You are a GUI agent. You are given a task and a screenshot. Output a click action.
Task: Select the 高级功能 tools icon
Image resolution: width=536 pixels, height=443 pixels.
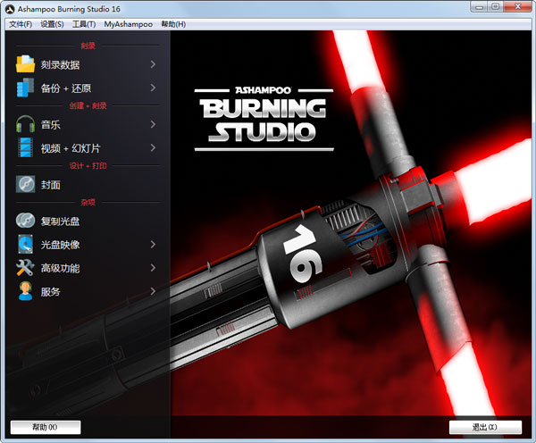[x=25, y=268]
